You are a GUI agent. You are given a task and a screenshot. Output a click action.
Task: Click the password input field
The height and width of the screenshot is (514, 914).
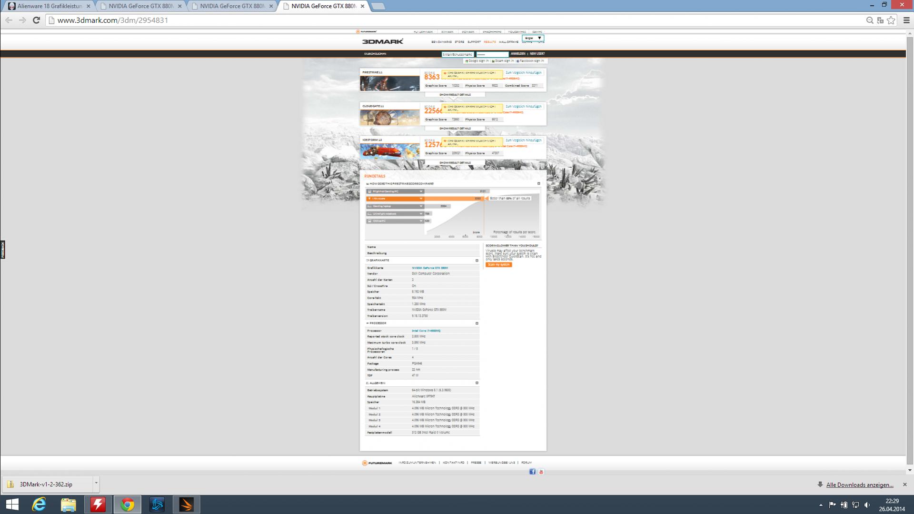point(492,54)
